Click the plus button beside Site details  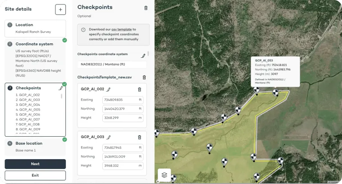(x=60, y=9)
